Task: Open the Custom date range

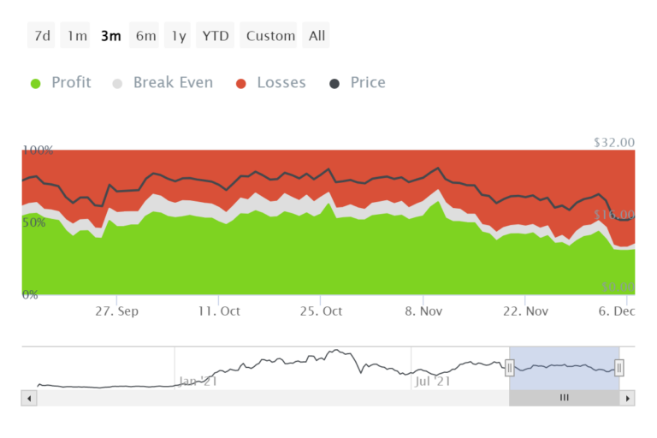Action: tap(270, 36)
